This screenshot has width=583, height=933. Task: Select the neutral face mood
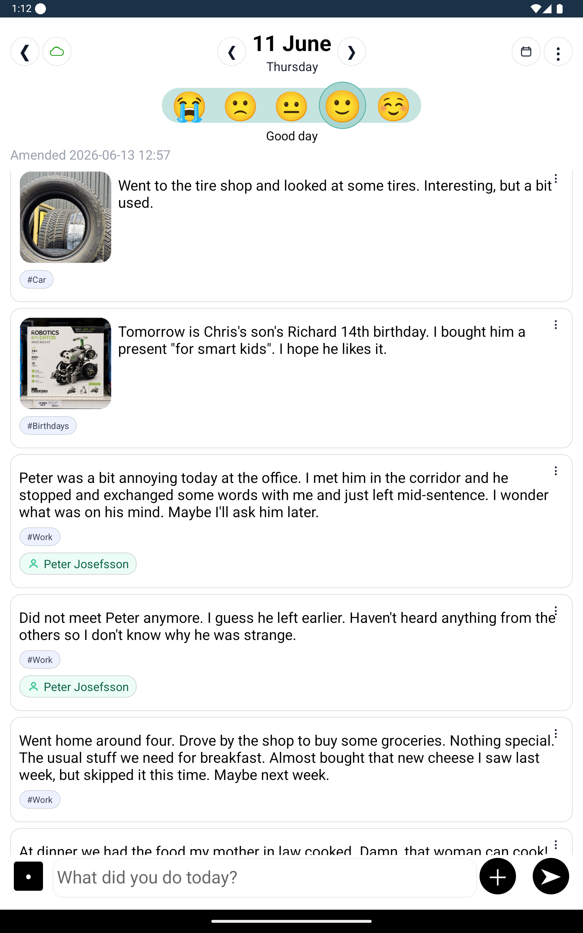click(x=291, y=106)
